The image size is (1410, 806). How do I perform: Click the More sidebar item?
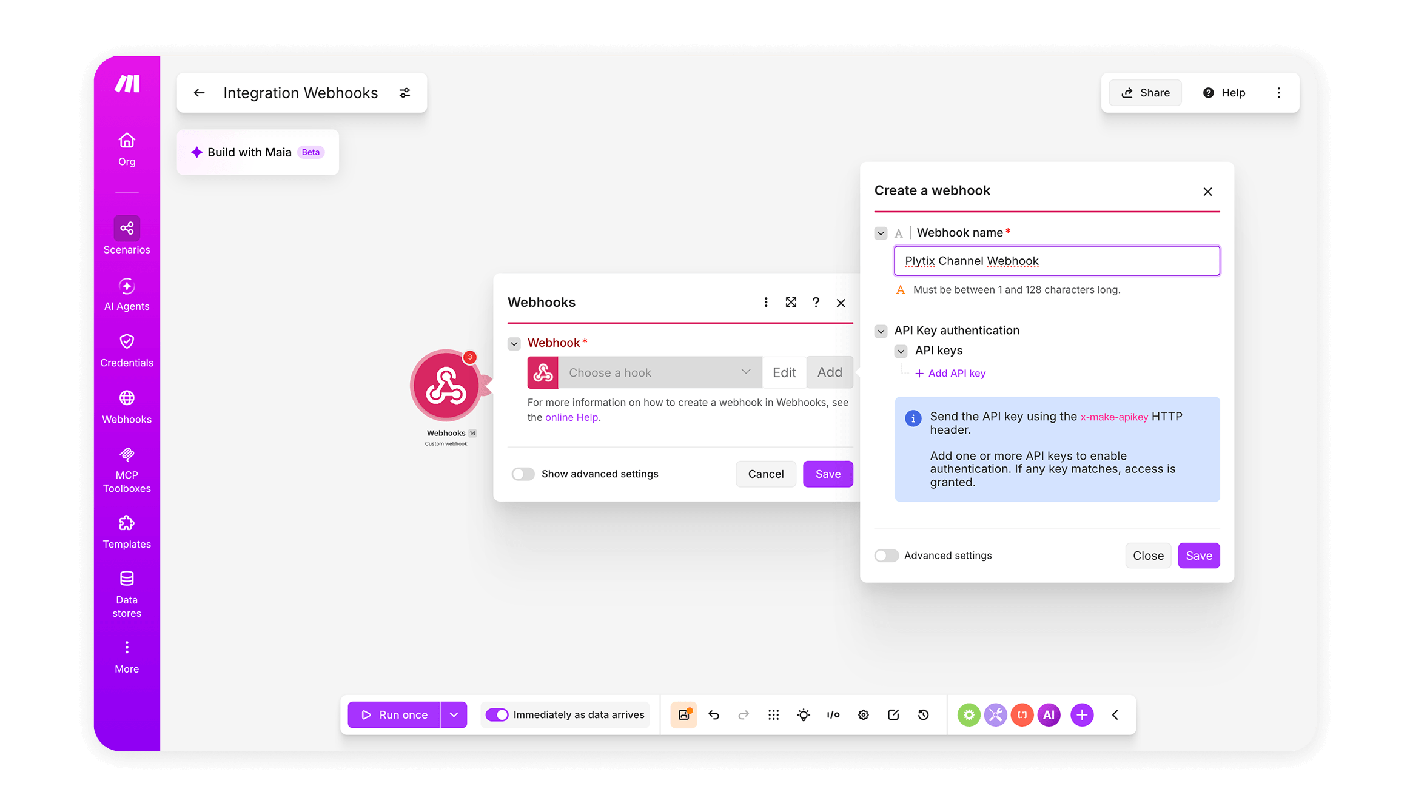[x=127, y=657]
